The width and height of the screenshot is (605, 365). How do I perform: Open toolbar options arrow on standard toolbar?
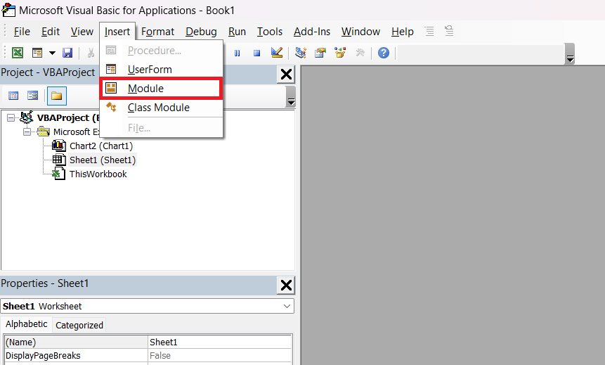[x=570, y=54]
